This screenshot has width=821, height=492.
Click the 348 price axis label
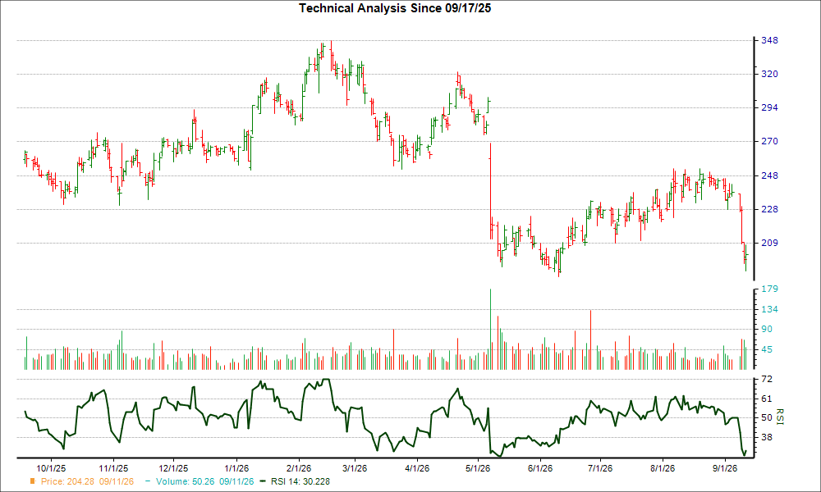click(769, 40)
